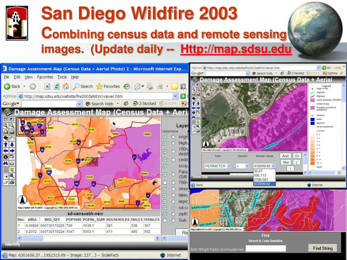347x260 pixels.
Task: Click the Not query button
Action: (x=286, y=162)
